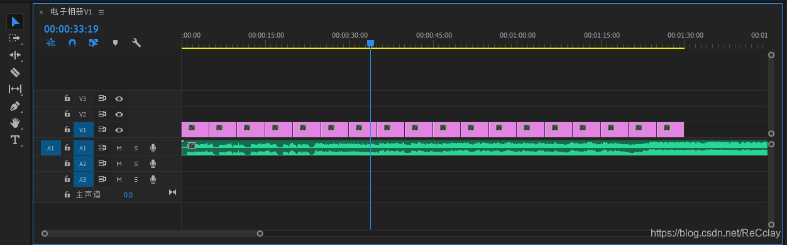Image resolution: width=787 pixels, height=245 pixels.
Task: Toggle lock on track V2
Action: (67, 114)
